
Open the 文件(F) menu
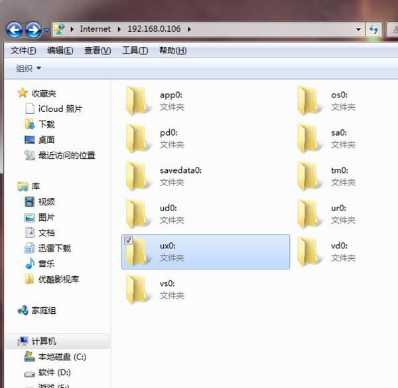24,50
